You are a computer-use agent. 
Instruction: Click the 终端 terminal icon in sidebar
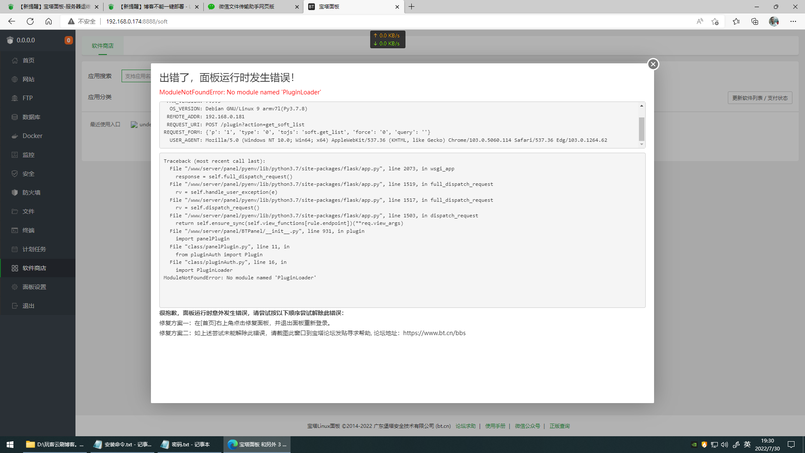(x=15, y=230)
